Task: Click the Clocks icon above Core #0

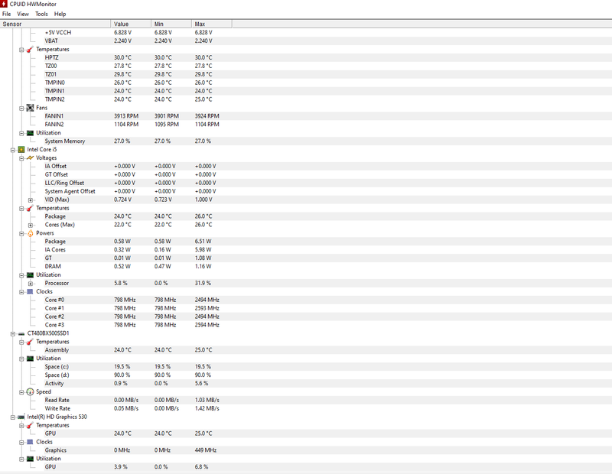Action: tap(30, 292)
